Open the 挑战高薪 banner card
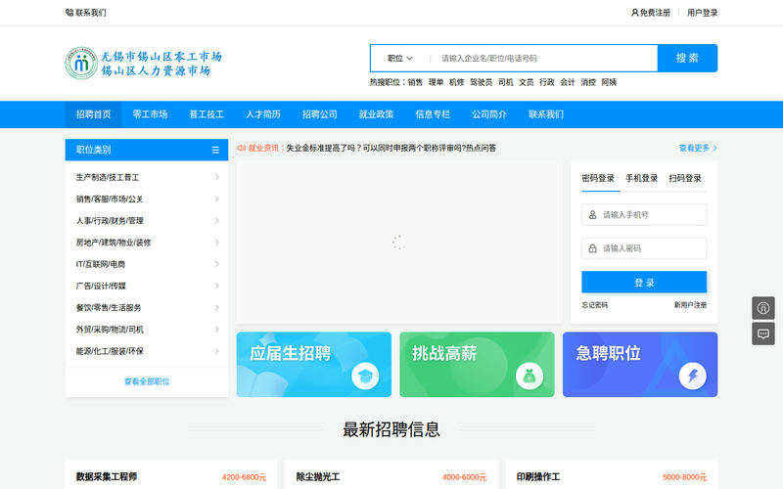The height and width of the screenshot is (489, 783). [x=477, y=365]
